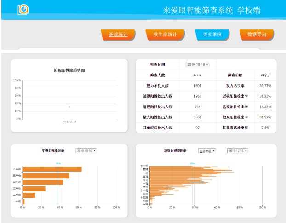Click the data point in 近视阳性率趋势图
Viewport: 286px width, 223px height.
(69, 107)
